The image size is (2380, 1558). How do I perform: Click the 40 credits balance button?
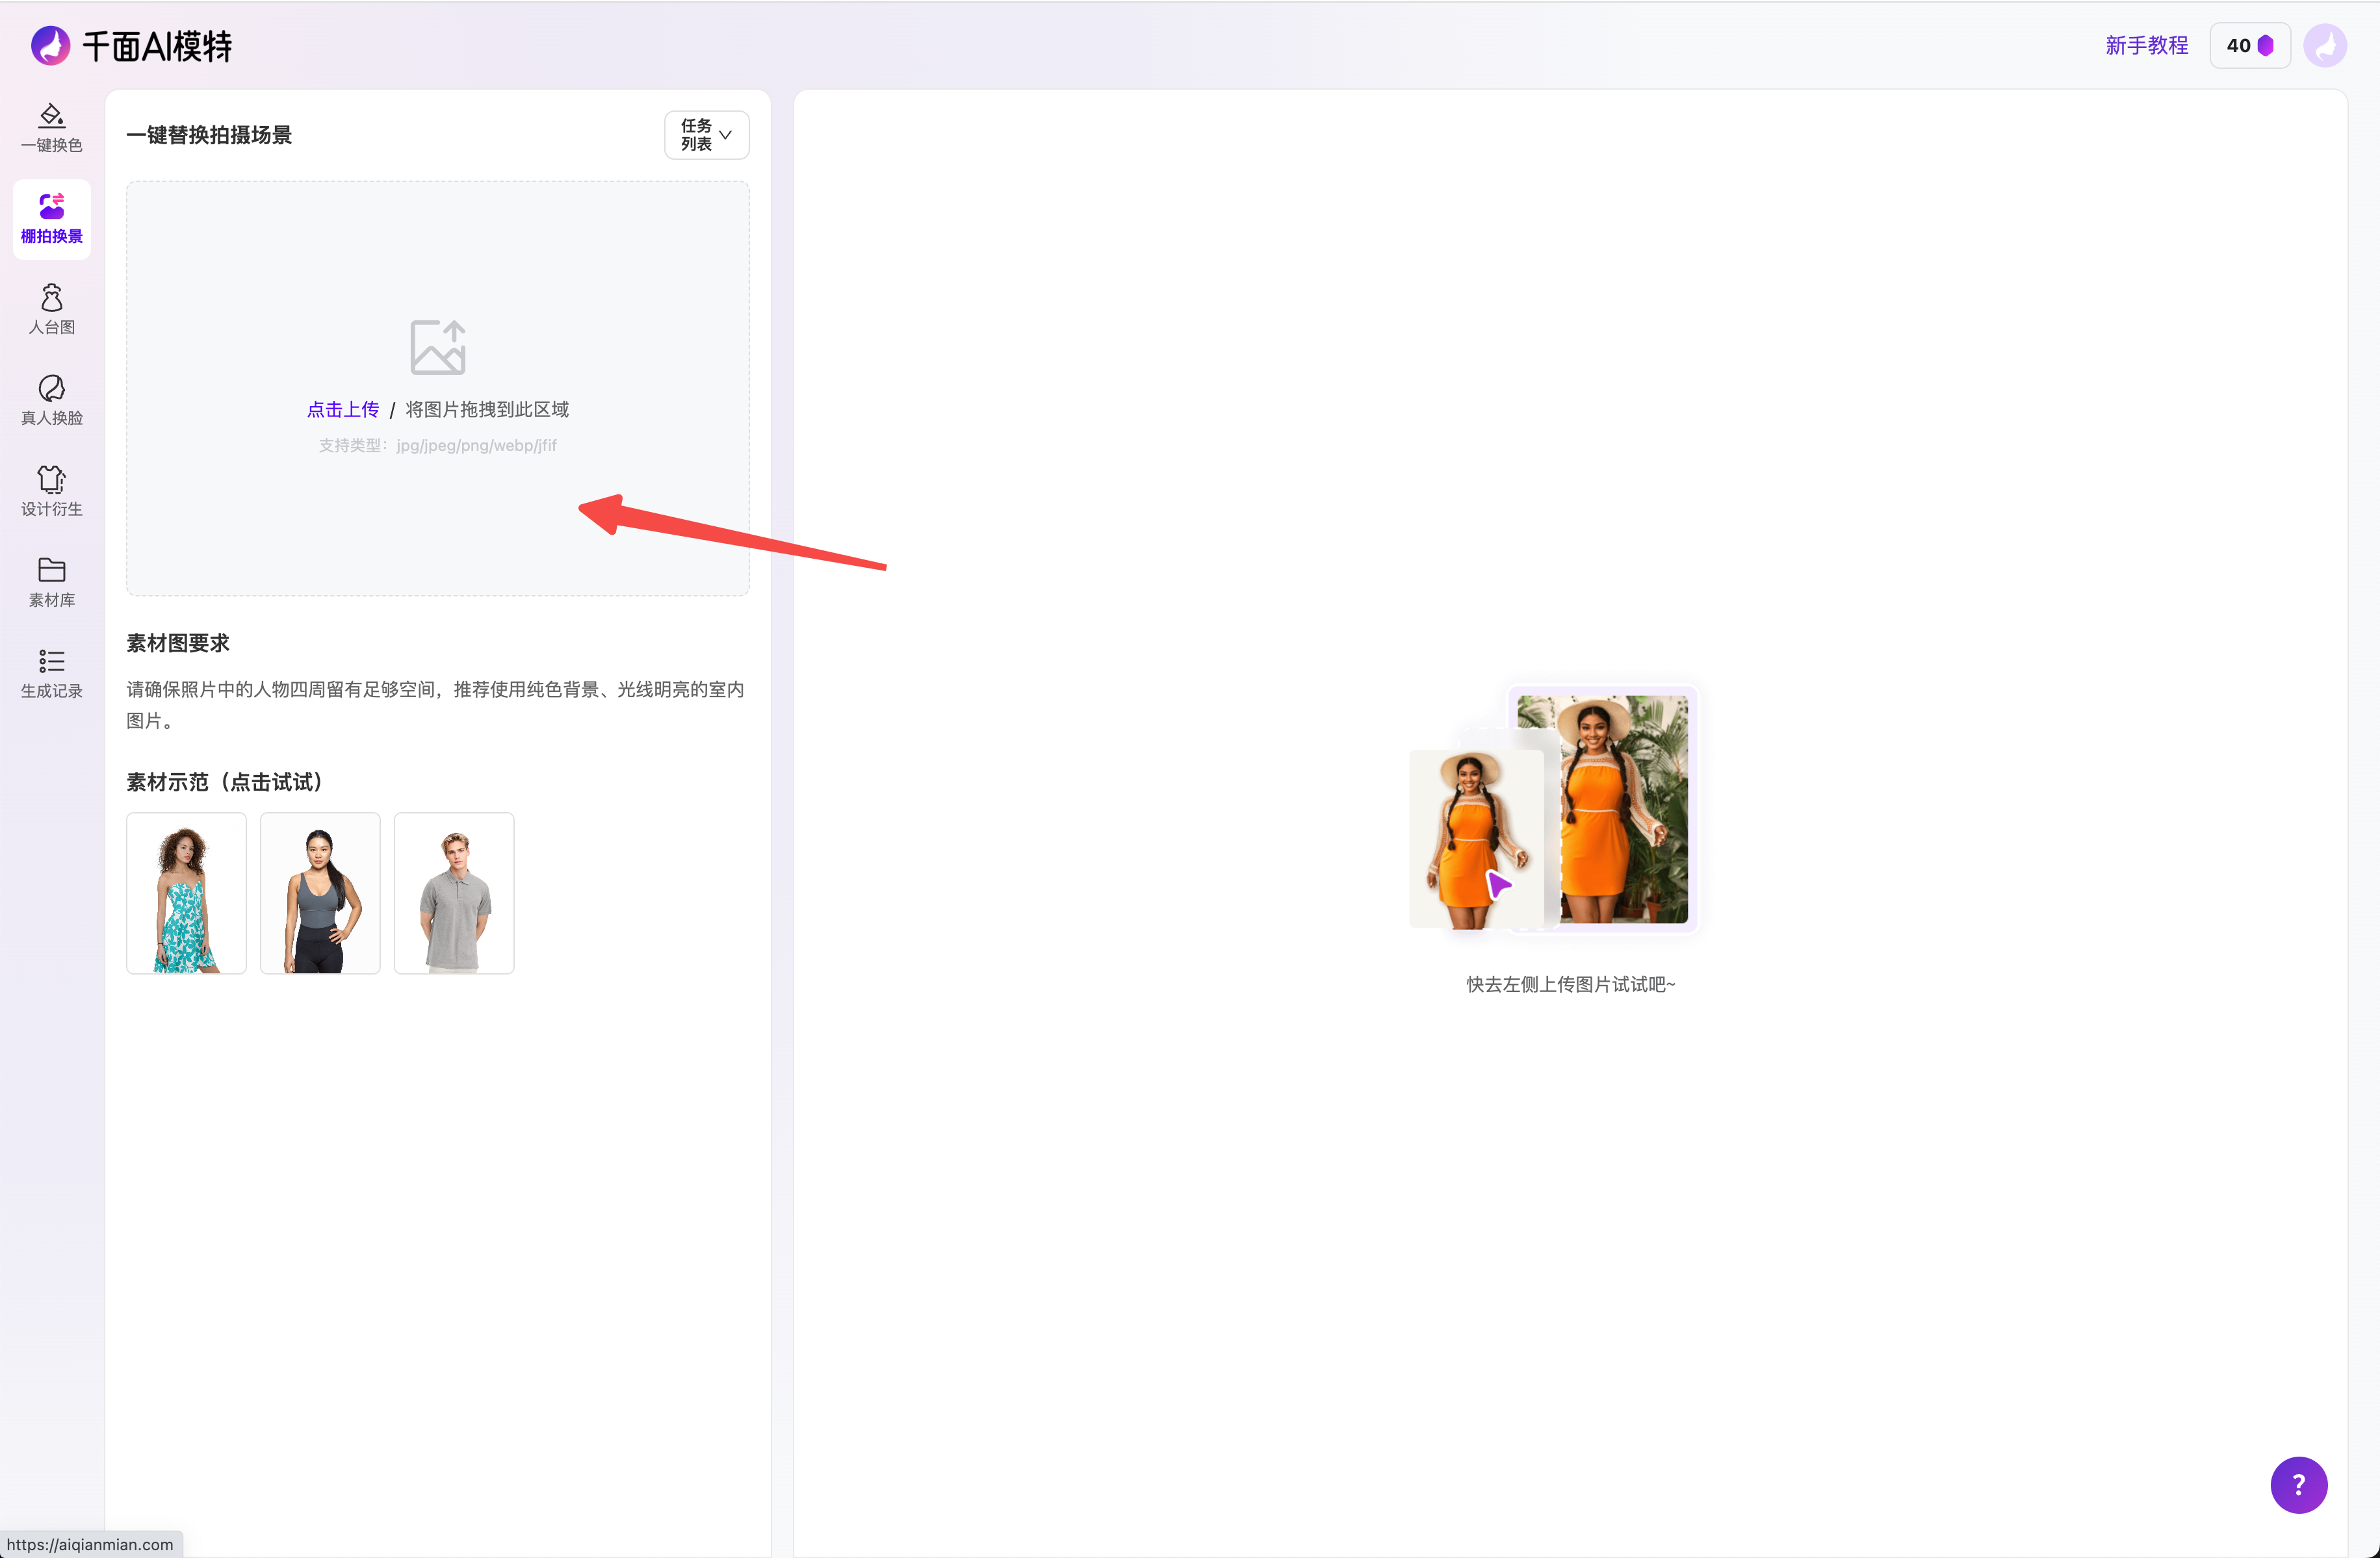(x=2250, y=46)
